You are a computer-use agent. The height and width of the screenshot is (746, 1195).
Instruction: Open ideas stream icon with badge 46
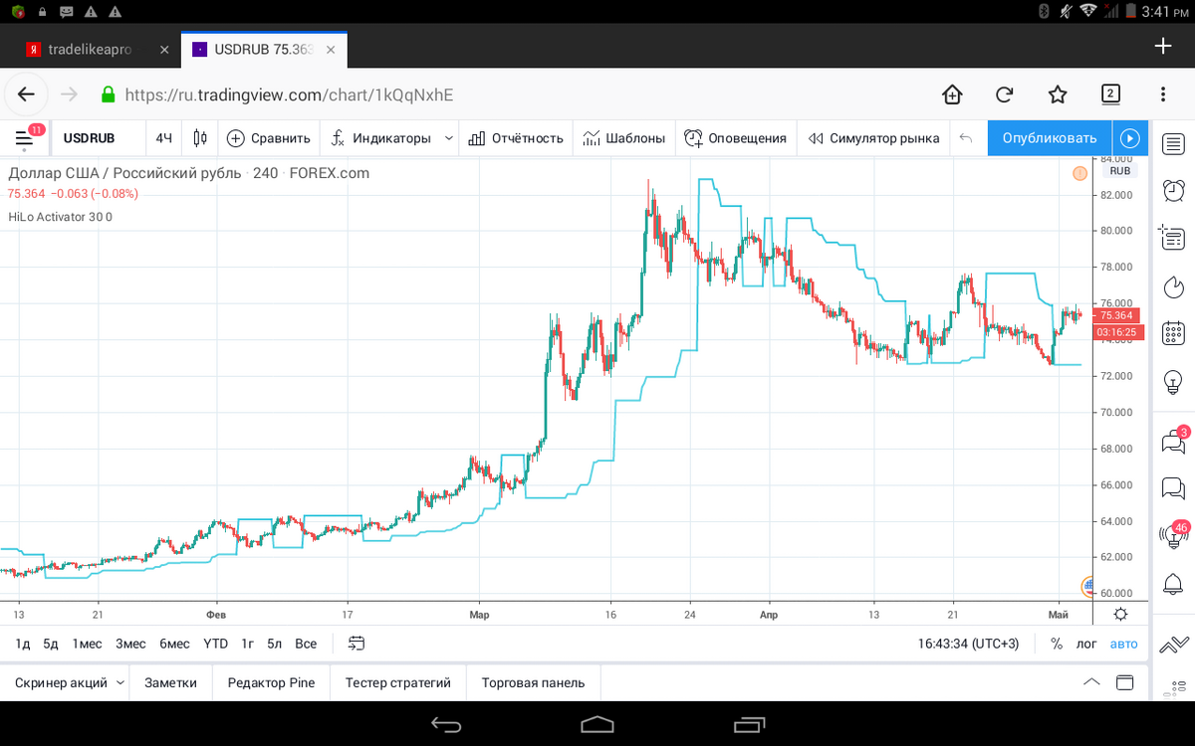[x=1173, y=536]
